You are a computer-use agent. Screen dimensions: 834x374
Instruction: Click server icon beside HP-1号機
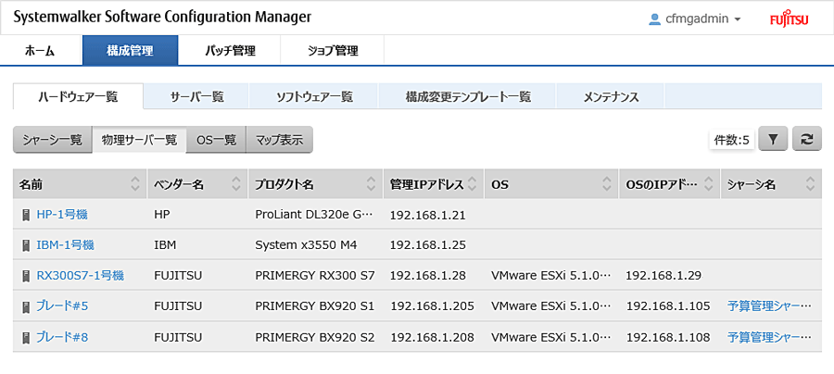point(25,215)
